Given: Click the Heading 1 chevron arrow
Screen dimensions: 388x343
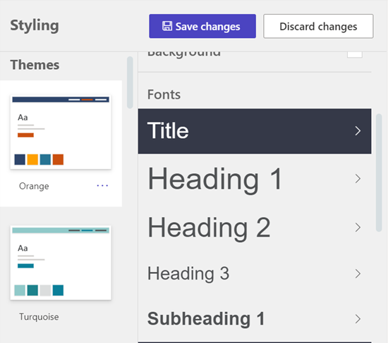Looking at the screenshot, I should [358, 178].
